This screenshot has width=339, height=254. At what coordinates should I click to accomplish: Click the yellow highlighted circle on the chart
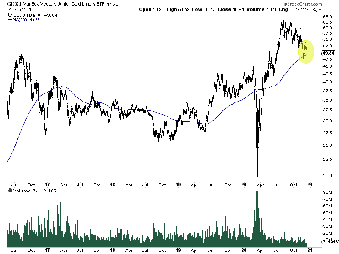coord(306,52)
